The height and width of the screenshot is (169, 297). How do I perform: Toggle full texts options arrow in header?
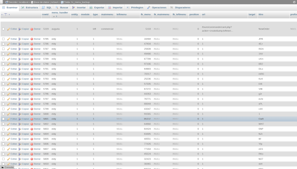click(x=6, y=15)
